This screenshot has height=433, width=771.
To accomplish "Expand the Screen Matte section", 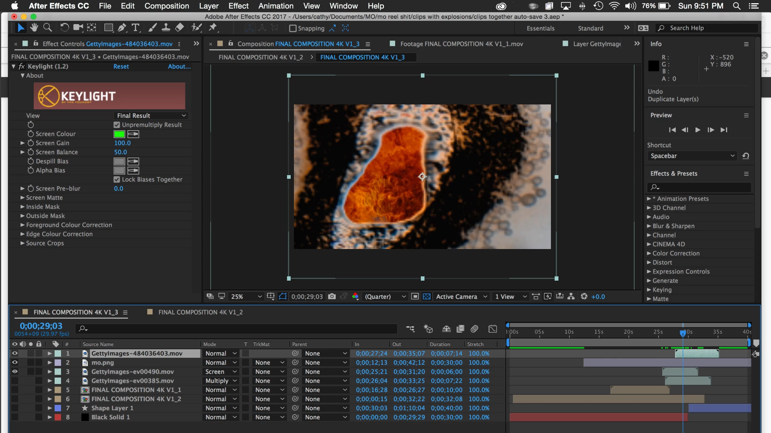I will click(22, 198).
